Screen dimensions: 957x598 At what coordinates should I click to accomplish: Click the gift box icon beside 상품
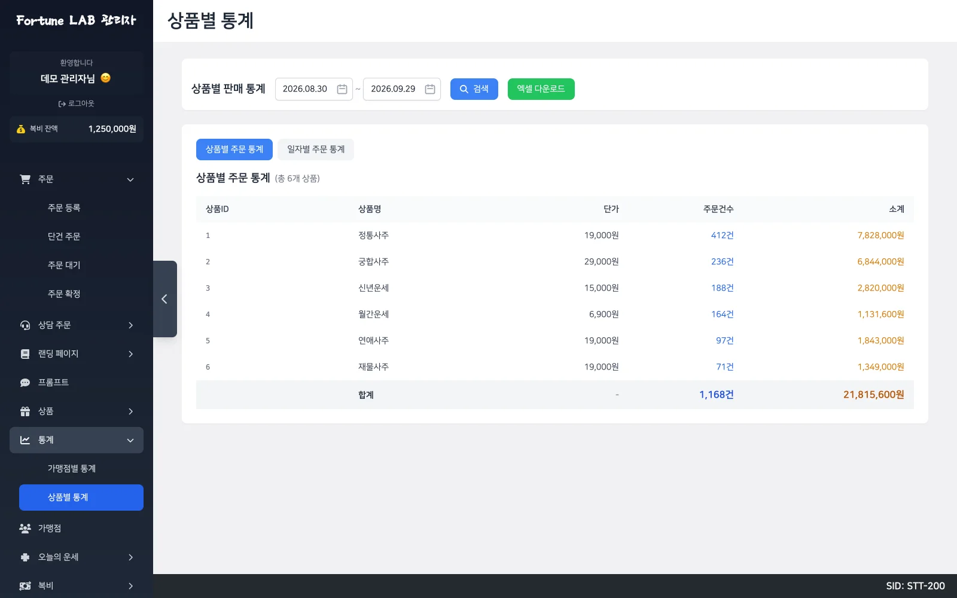pyautogui.click(x=25, y=411)
